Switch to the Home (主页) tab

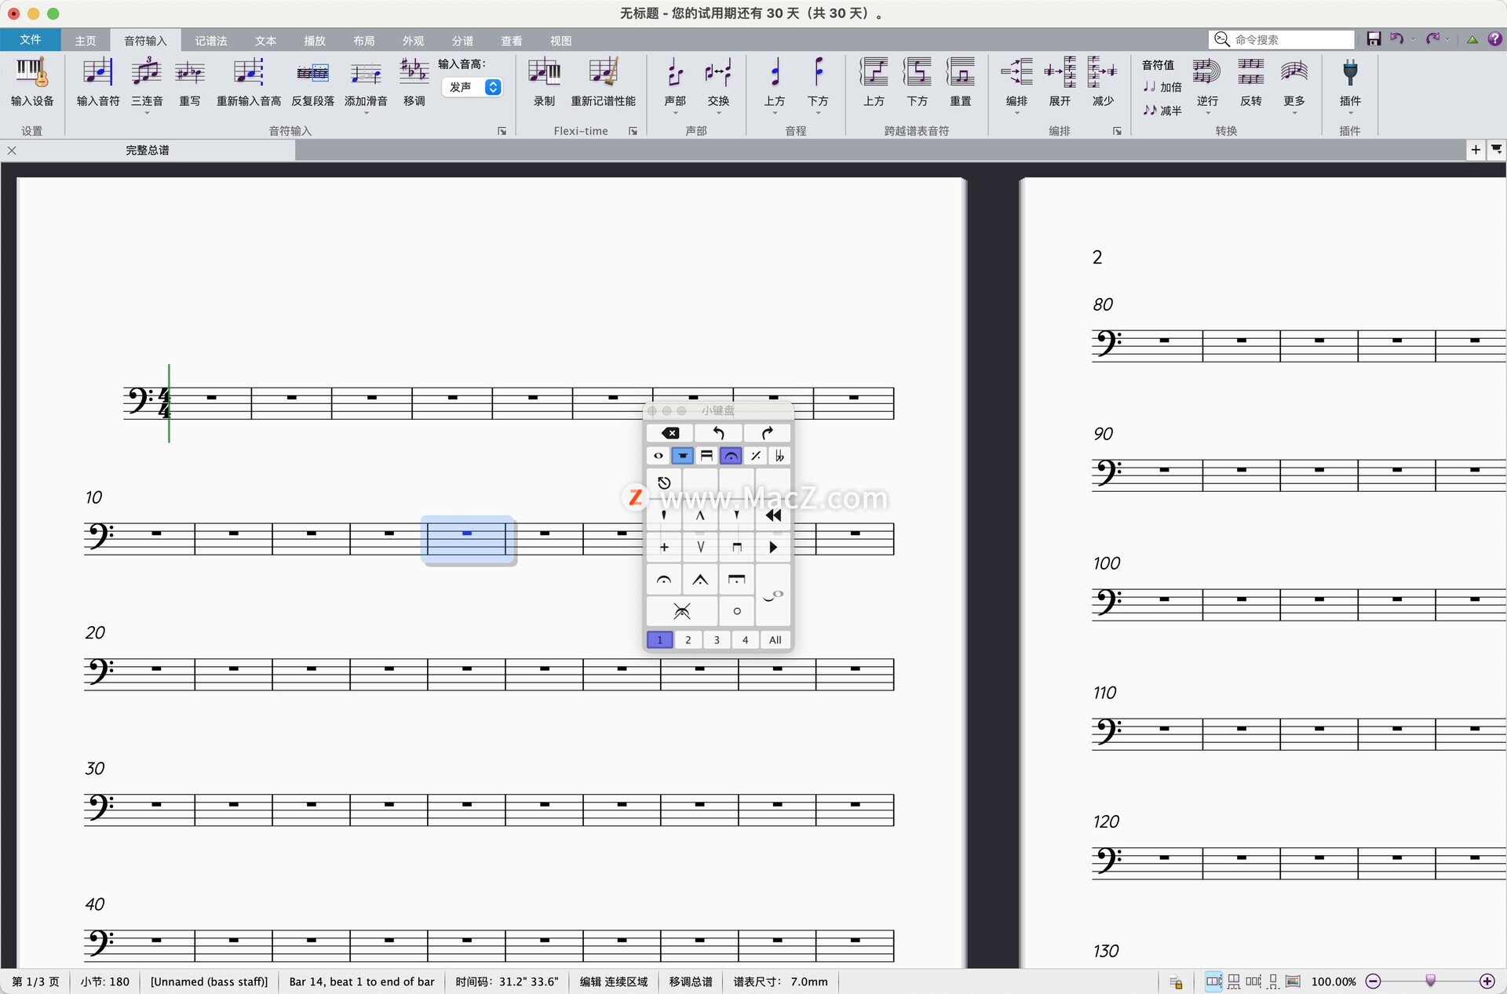pos(86,41)
